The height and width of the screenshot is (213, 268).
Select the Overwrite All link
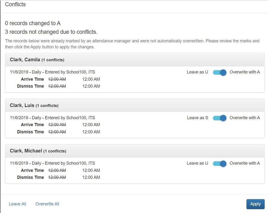[x=47, y=204]
